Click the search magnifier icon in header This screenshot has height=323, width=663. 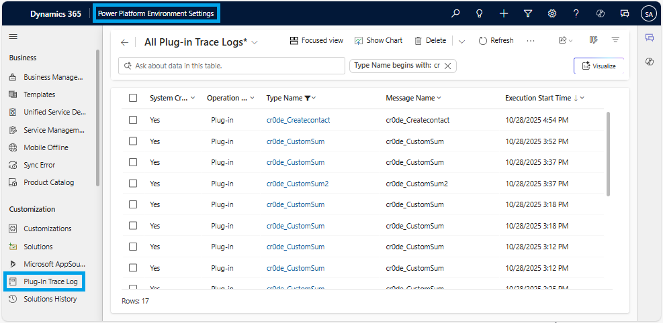[455, 13]
